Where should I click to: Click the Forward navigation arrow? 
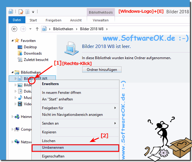pos(23,29)
